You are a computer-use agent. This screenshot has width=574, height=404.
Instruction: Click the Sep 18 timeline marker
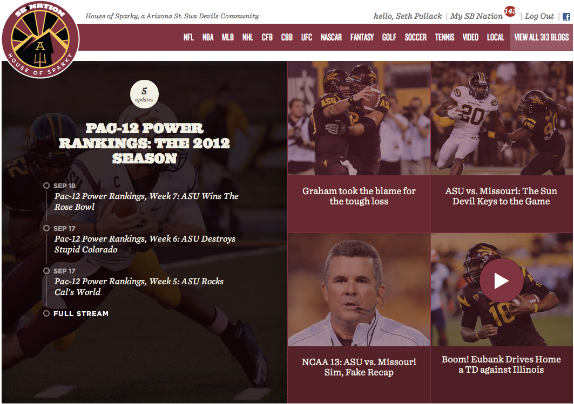(x=46, y=186)
